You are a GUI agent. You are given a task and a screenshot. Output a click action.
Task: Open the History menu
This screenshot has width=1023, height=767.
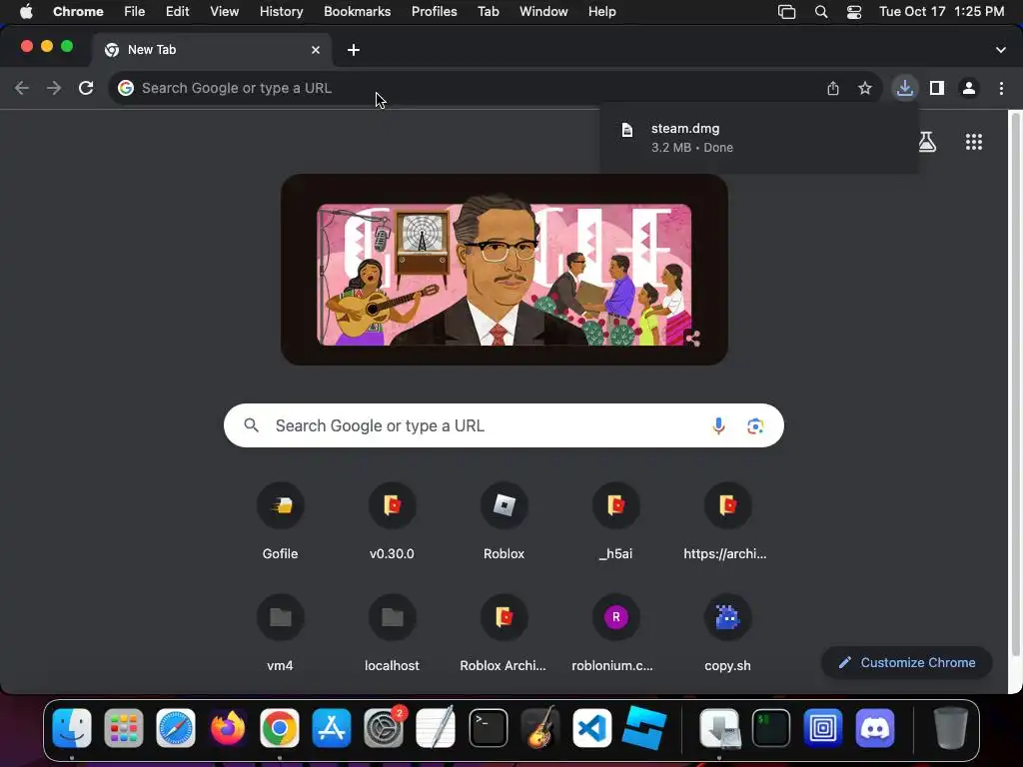click(x=281, y=12)
